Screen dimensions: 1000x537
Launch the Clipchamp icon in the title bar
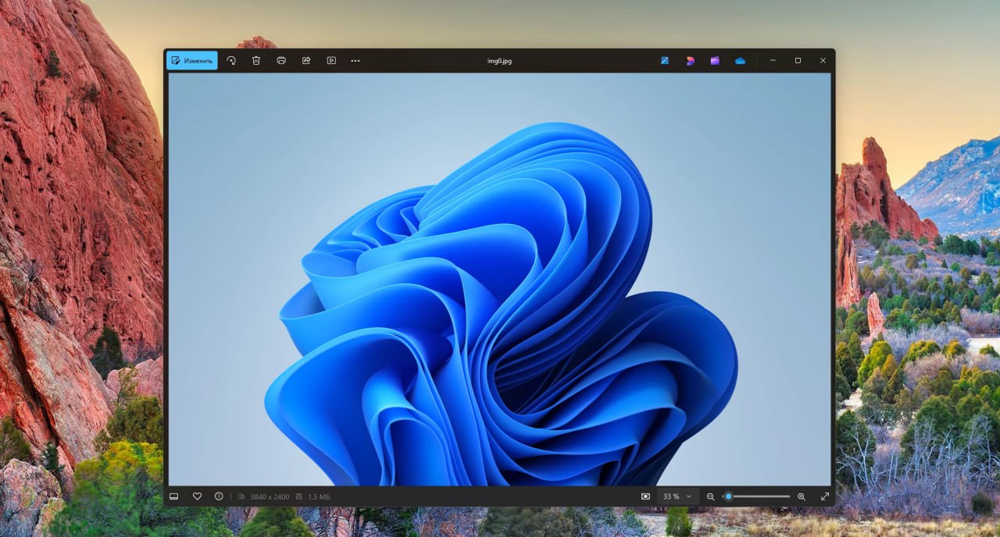tap(715, 61)
